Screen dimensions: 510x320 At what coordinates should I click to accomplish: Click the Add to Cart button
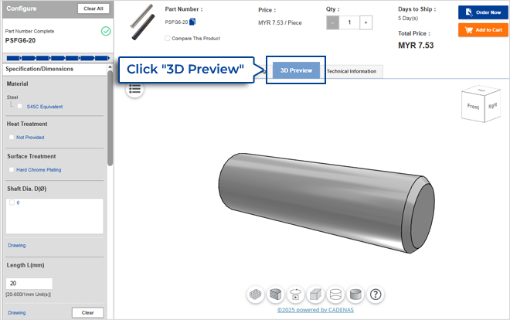477,30
